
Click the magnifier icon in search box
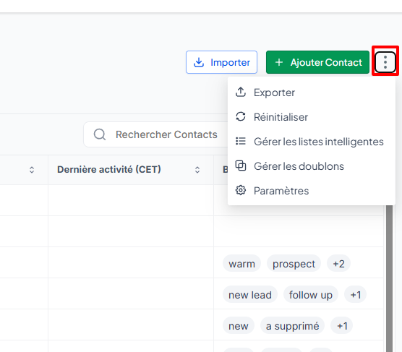pyautogui.click(x=100, y=134)
